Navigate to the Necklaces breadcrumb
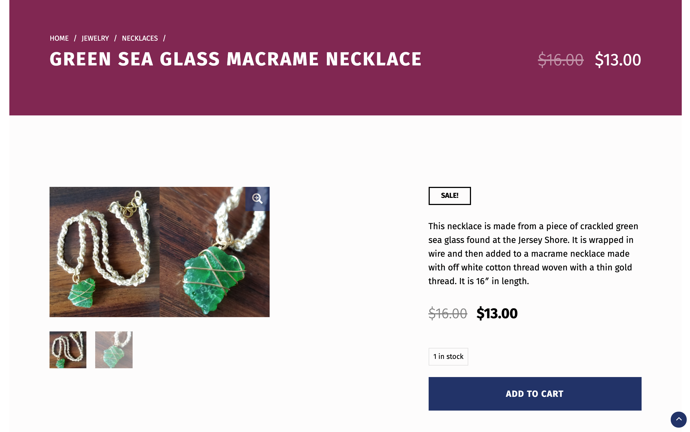 (139, 38)
